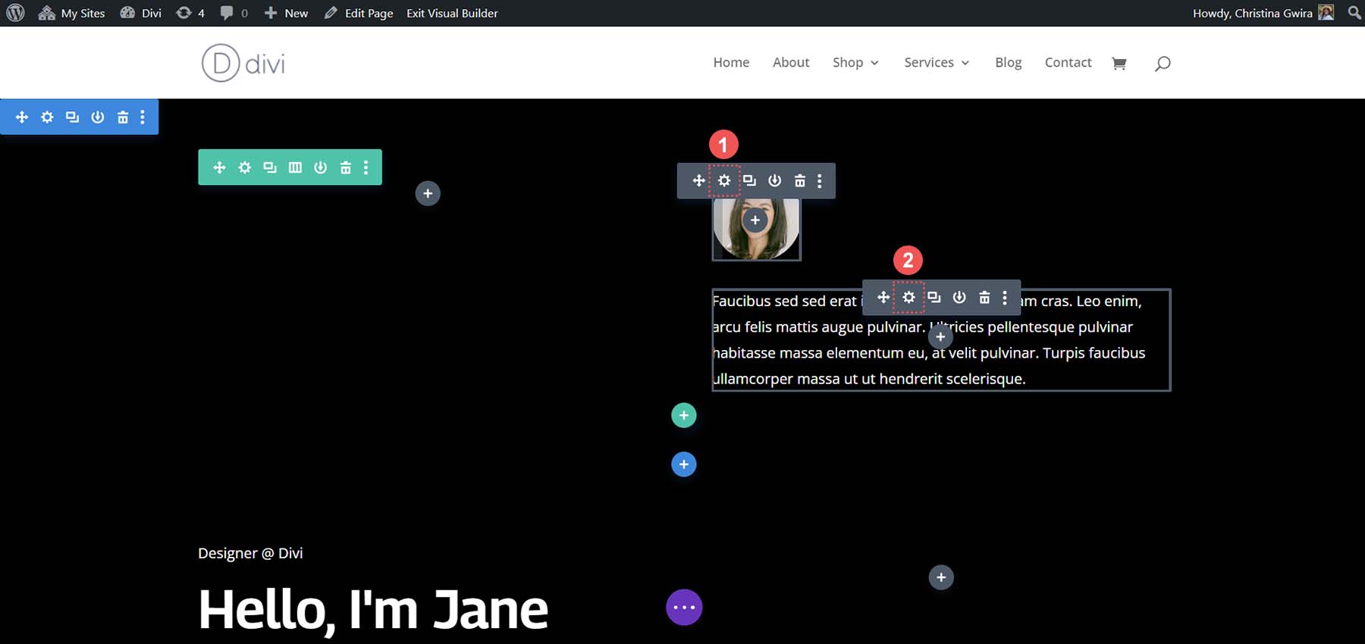Expand the Shop dropdown menu
This screenshot has width=1365, height=644.
pos(855,63)
